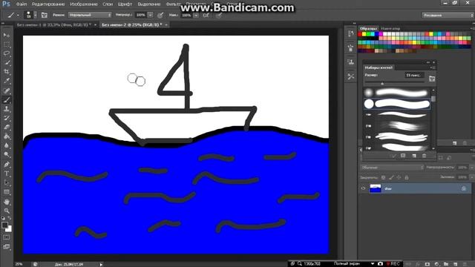Select the History Brush tool
475x267 pixels.
7,118
